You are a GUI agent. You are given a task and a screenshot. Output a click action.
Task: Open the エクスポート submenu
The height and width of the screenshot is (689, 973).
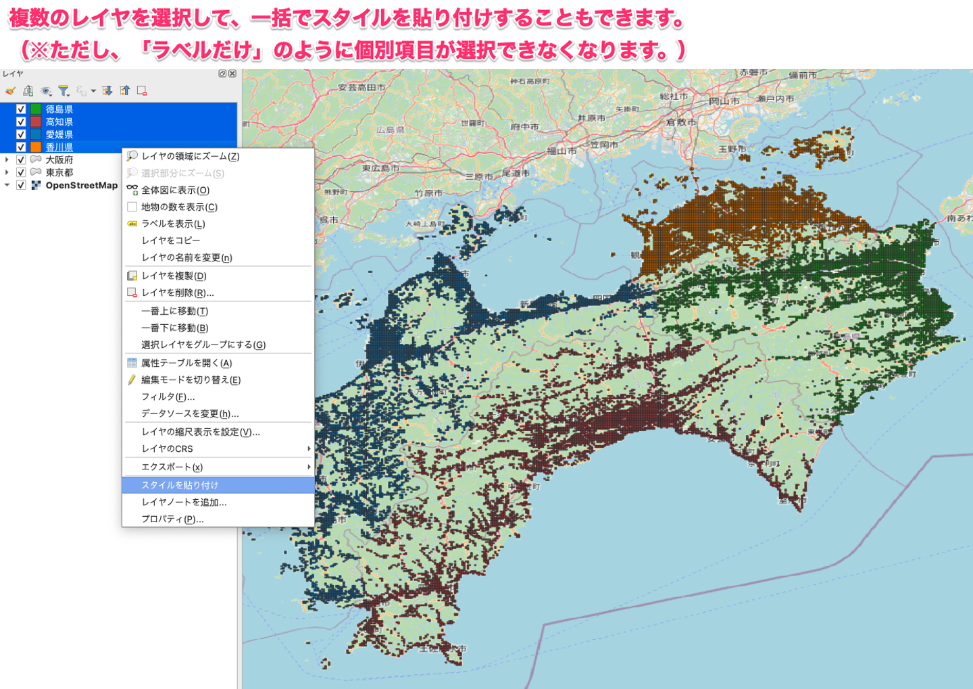pos(218,467)
